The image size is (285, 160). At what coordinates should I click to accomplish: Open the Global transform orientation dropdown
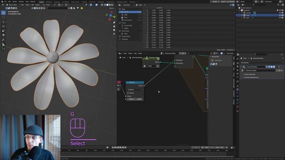[x=48, y=5]
